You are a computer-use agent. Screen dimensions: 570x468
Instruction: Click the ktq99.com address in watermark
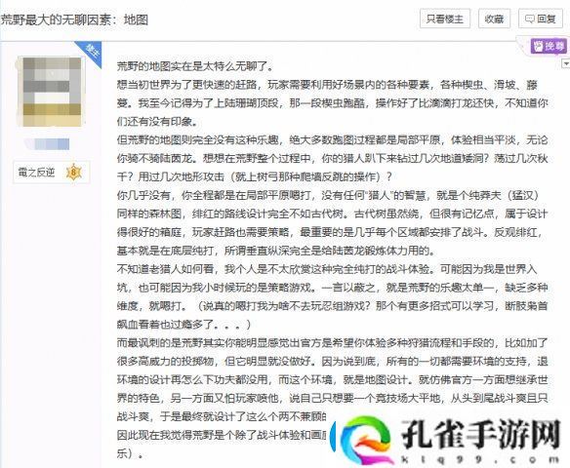tap(480, 459)
